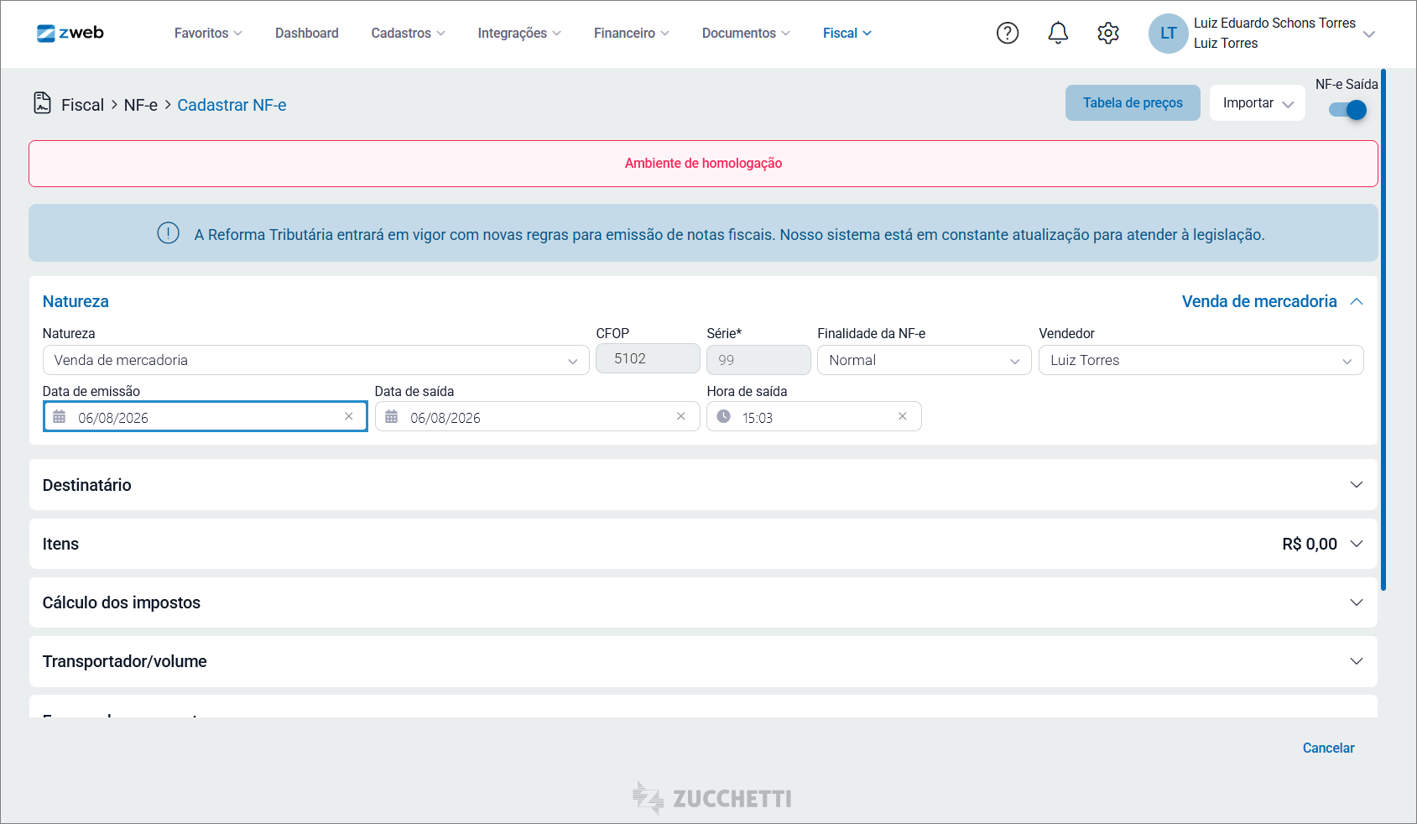Screen dimensions: 1417x824
Task: Open calendar icon for Data de emissão
Action: 60,417
